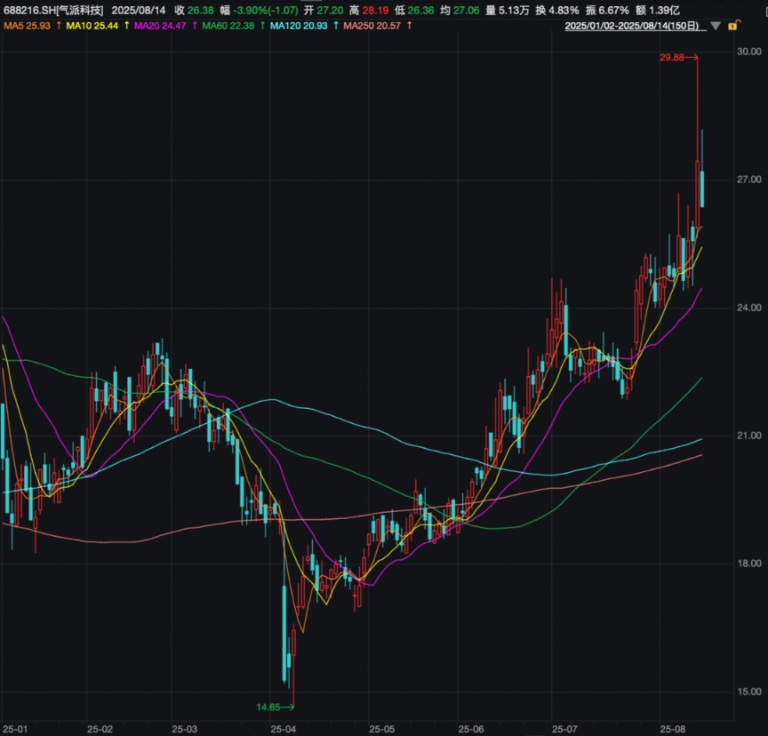Click the 18.00 price axis label
Screen dimensions: 768x736
coord(749,564)
